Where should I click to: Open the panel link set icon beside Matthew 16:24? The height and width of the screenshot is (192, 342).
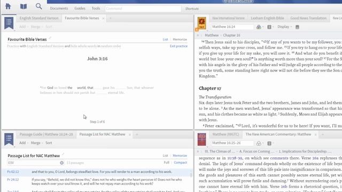pos(269,27)
